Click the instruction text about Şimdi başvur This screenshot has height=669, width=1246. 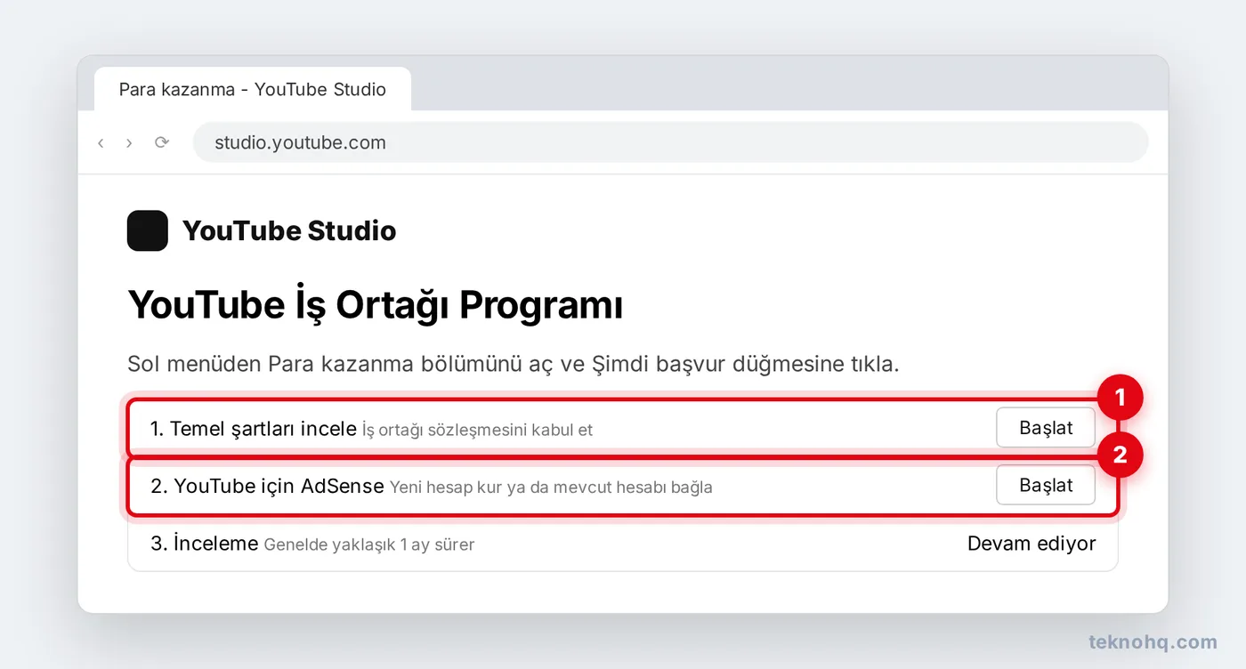point(514,364)
